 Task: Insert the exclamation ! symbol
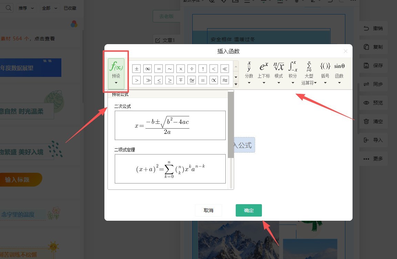(203, 69)
